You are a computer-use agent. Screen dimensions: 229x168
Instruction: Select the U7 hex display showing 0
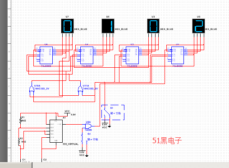(x=67, y=26)
